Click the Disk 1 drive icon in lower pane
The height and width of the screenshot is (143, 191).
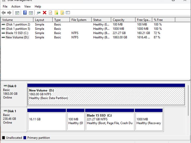[5, 111]
